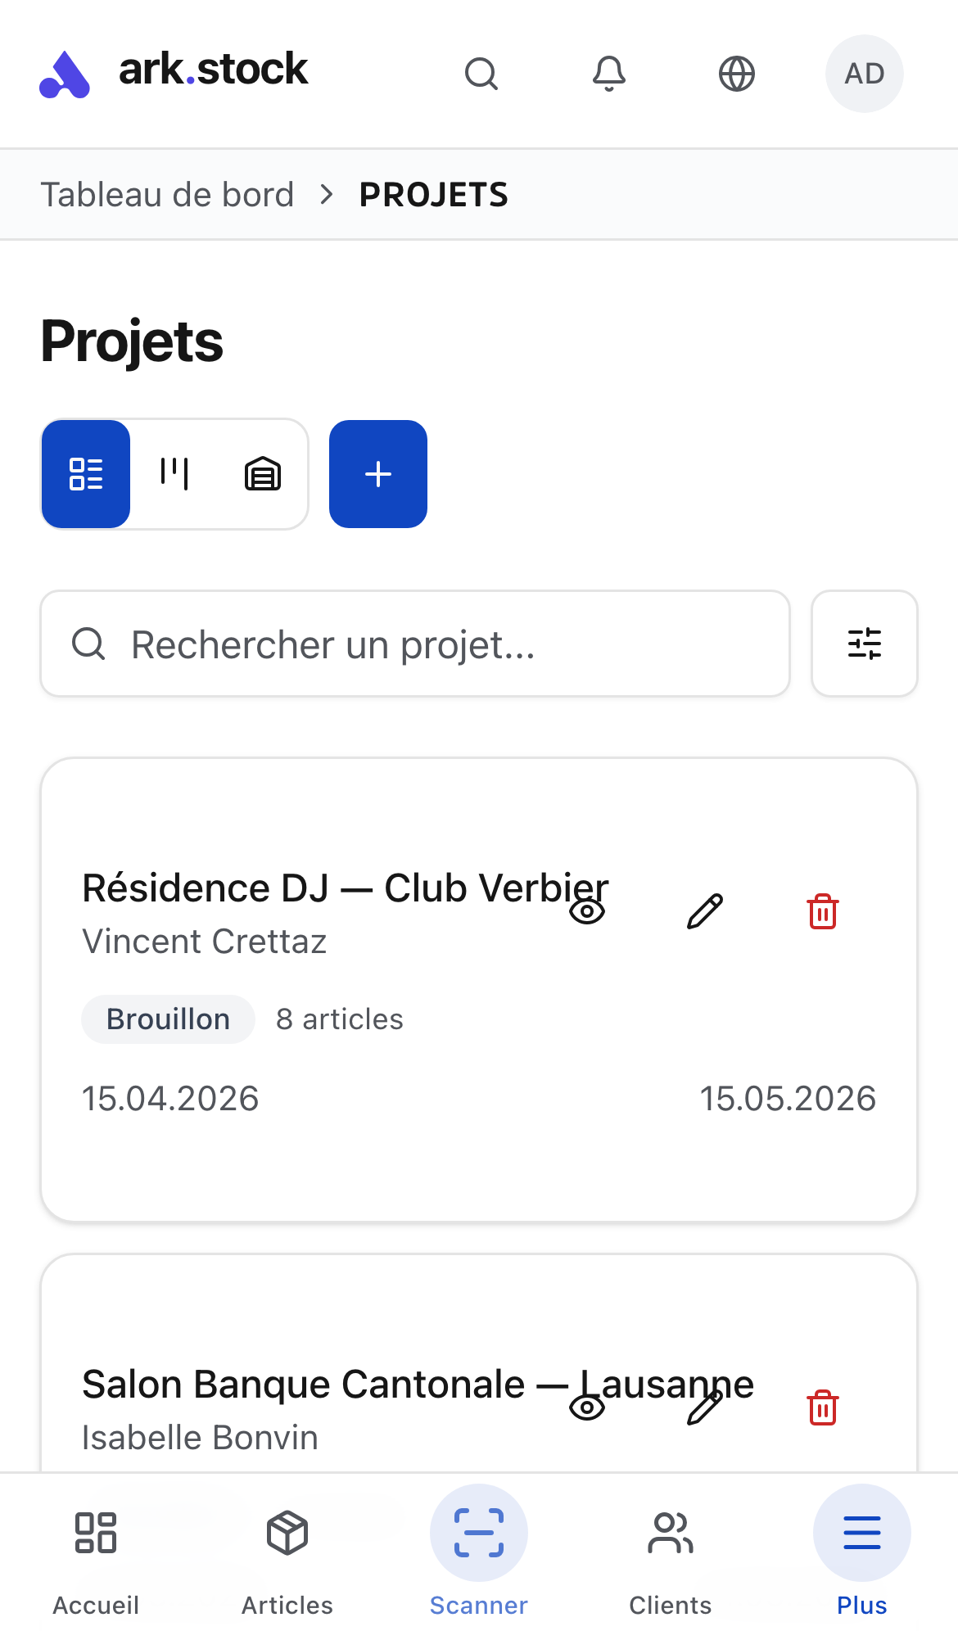Add a new project

(x=378, y=474)
